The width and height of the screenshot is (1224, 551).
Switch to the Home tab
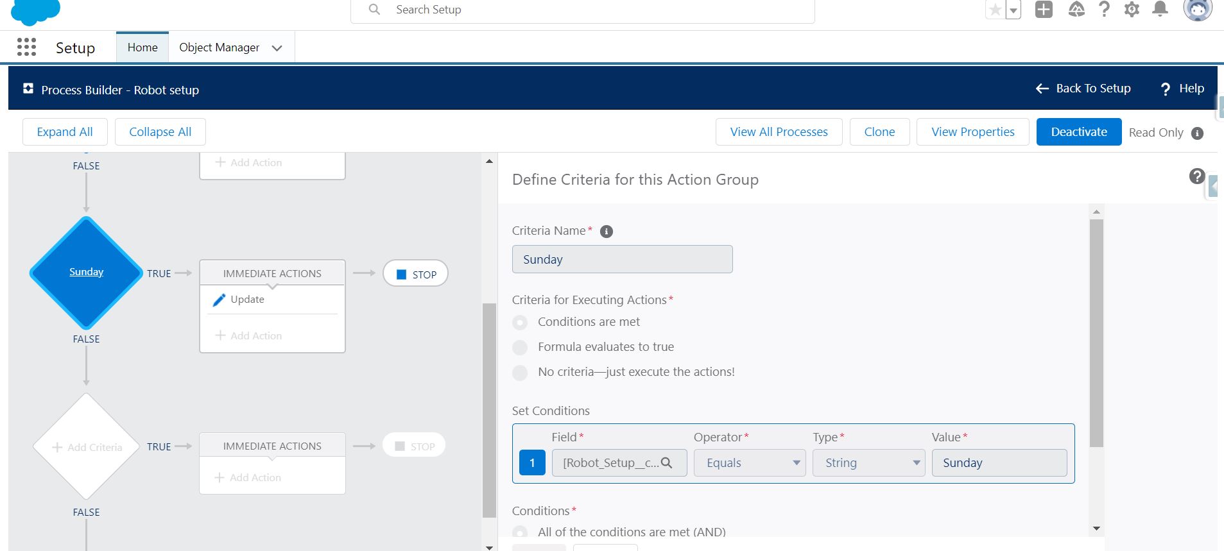click(142, 47)
